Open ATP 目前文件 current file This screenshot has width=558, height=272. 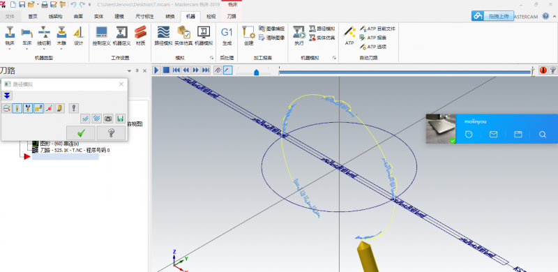point(377,29)
